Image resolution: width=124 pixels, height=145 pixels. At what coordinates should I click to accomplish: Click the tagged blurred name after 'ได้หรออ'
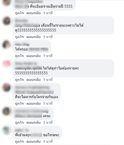pyautogui.click(x=38, y=49)
